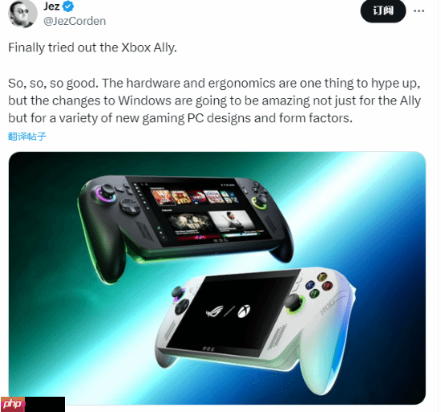
Task: Click the Xbox logo on white device's screen
Action: 244,312
